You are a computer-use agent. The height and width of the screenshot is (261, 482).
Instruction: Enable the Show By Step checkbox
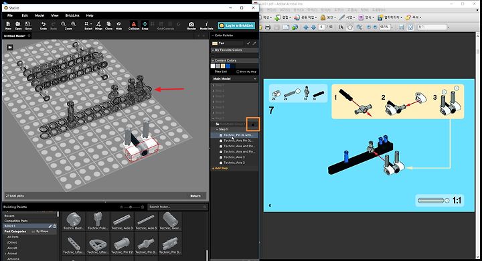coord(238,72)
